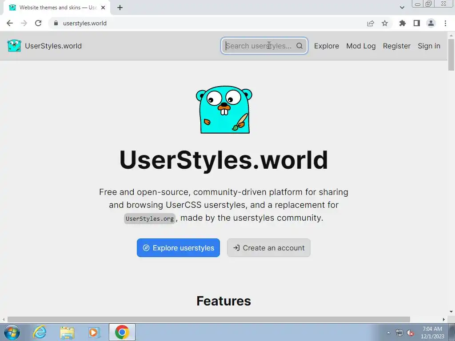Click the UserStyles.world header title link
This screenshot has width=455, height=341.
53,46
